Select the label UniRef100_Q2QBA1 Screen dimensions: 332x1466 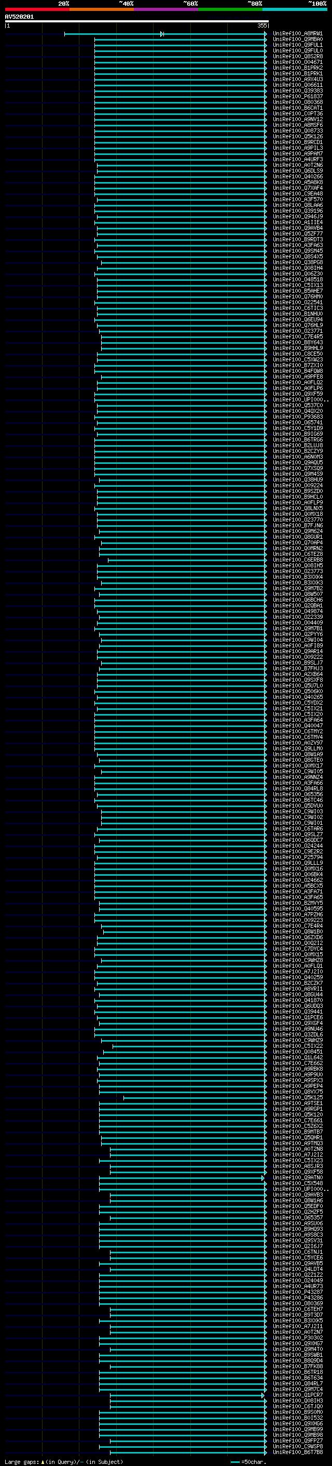click(297, 605)
